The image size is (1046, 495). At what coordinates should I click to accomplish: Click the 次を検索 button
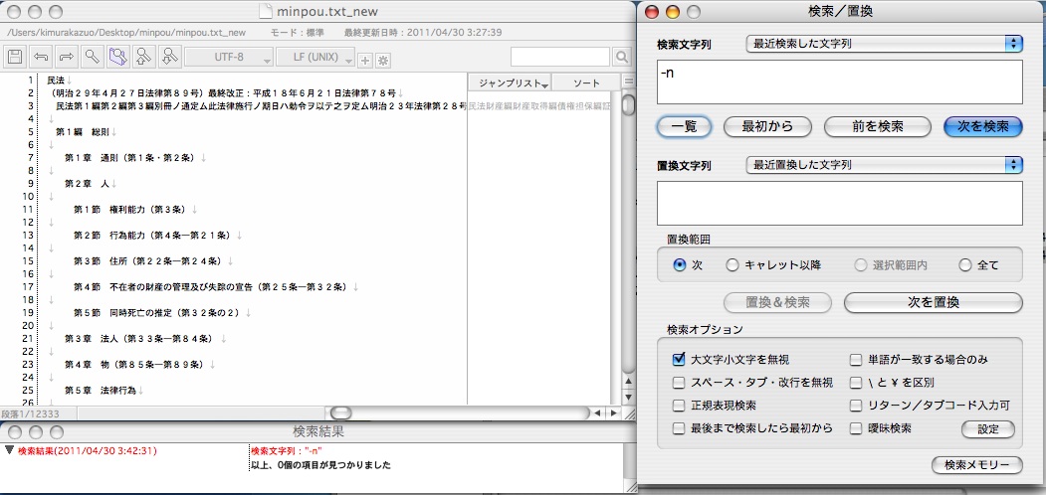[983, 126]
